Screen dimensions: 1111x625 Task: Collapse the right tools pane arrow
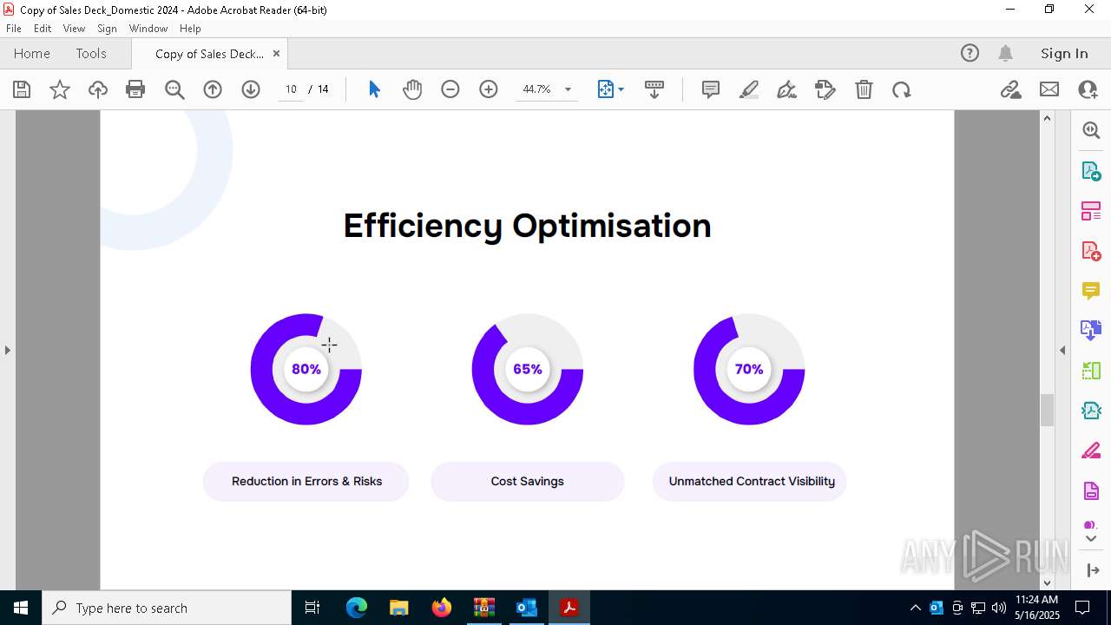pyautogui.click(x=1062, y=350)
